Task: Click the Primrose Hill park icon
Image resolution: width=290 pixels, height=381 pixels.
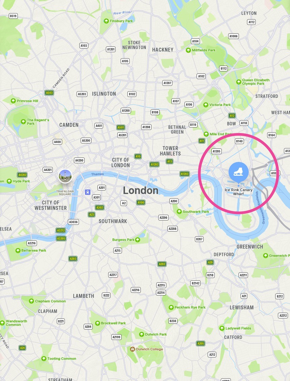Action: click(x=13, y=101)
